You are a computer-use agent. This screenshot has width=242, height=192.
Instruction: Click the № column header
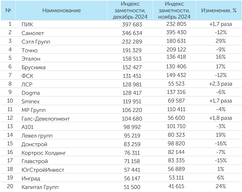[8, 11]
